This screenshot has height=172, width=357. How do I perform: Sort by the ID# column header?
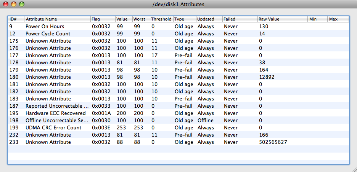click(x=16, y=19)
